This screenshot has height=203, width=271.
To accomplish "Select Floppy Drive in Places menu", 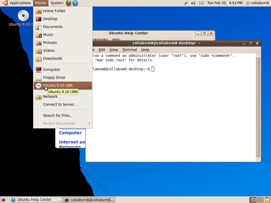I will [x=63, y=77].
